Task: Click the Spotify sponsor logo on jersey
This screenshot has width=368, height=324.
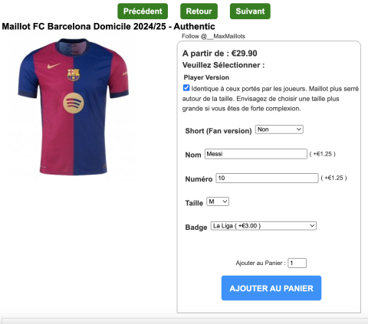Action: 74,103
